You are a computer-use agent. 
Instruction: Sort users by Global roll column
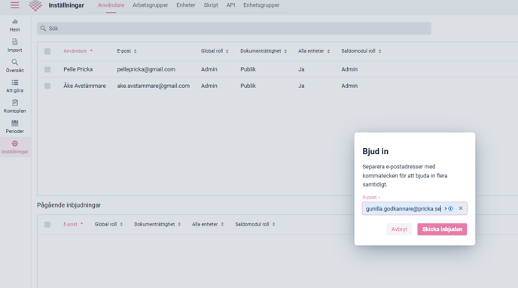(x=215, y=51)
